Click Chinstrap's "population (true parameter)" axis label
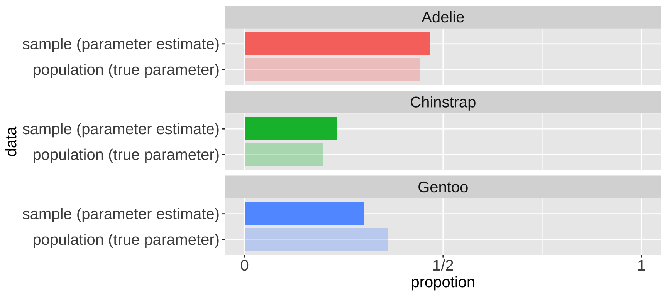This screenshot has width=667, height=296. tap(126, 155)
